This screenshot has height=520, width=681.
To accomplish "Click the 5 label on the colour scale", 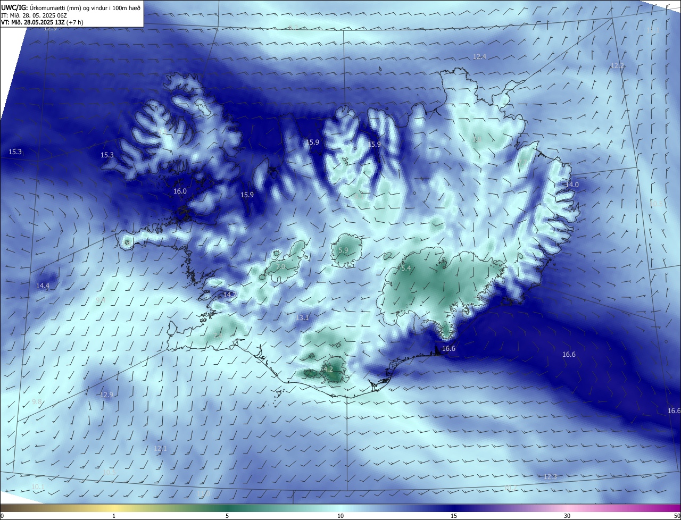I will pos(227,516).
